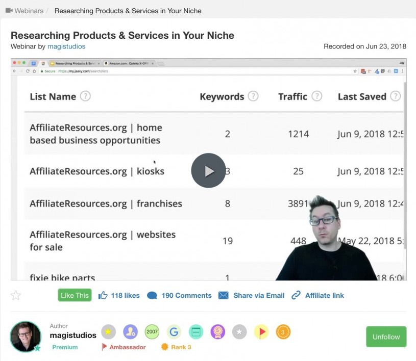Open the 118 likes link

click(x=125, y=295)
